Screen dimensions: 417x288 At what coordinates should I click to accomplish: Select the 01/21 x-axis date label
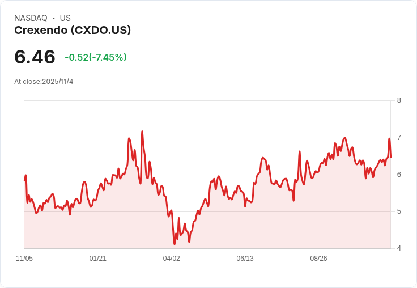tap(98, 259)
